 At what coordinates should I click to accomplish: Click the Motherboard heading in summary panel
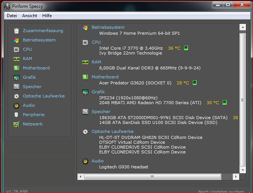pos(105,77)
